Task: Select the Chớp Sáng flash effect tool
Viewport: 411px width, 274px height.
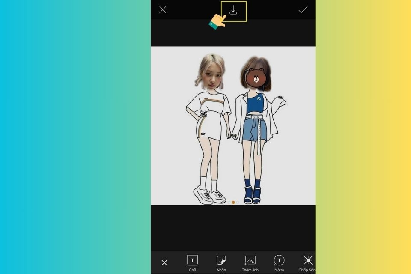Action: (x=307, y=263)
